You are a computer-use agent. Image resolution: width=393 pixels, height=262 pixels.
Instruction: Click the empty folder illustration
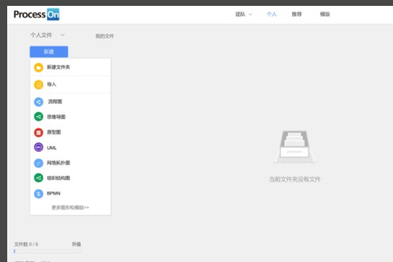click(x=295, y=147)
